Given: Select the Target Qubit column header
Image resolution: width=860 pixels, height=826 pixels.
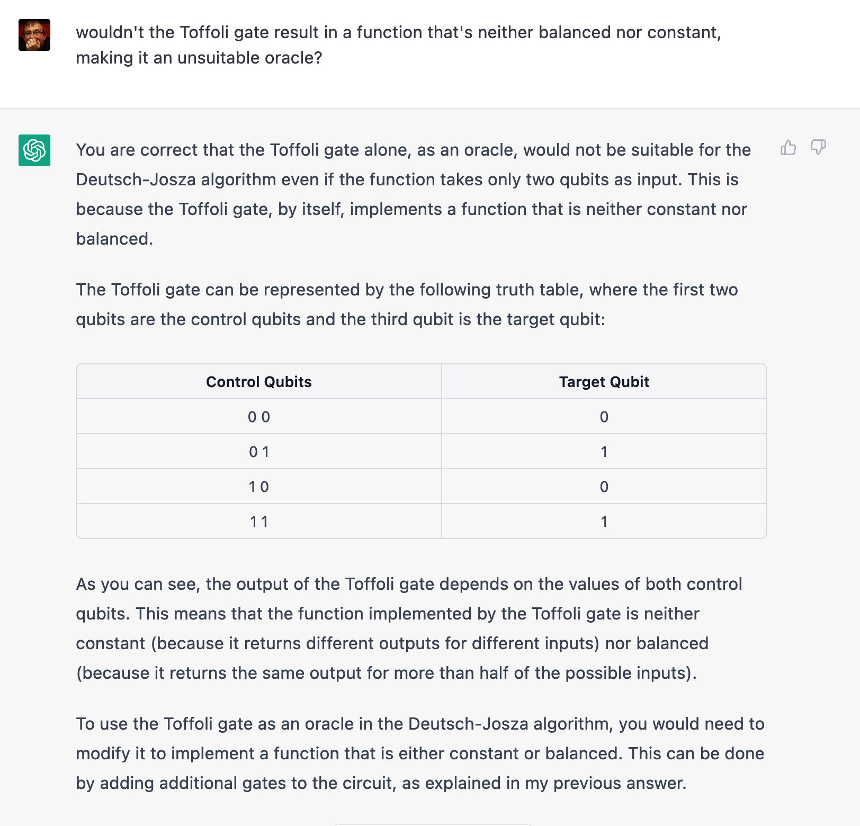Looking at the screenshot, I should (604, 382).
